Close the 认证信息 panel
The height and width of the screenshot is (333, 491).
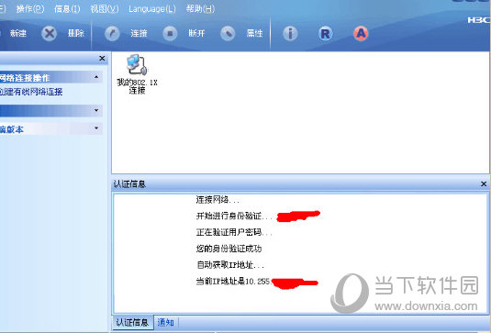click(x=484, y=184)
